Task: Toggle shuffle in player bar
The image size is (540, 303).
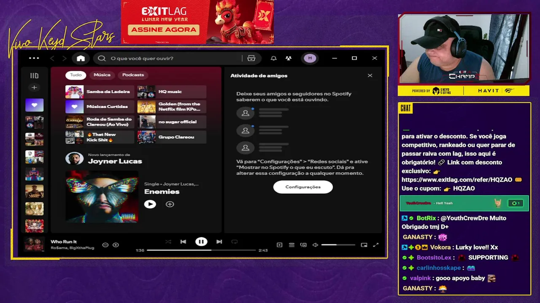Action: 168,242
